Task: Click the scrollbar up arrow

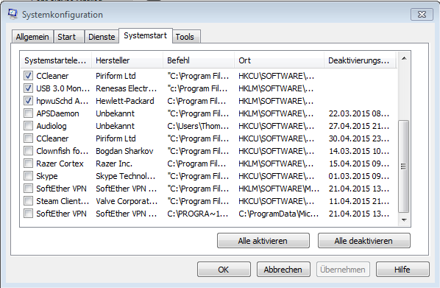Action: tap(404, 58)
